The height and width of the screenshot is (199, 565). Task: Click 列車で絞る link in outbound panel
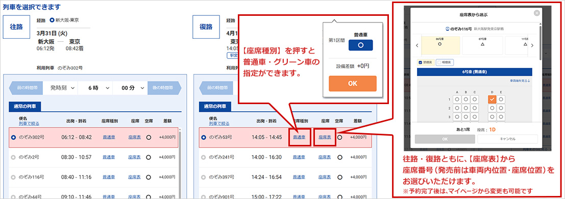click(29, 123)
